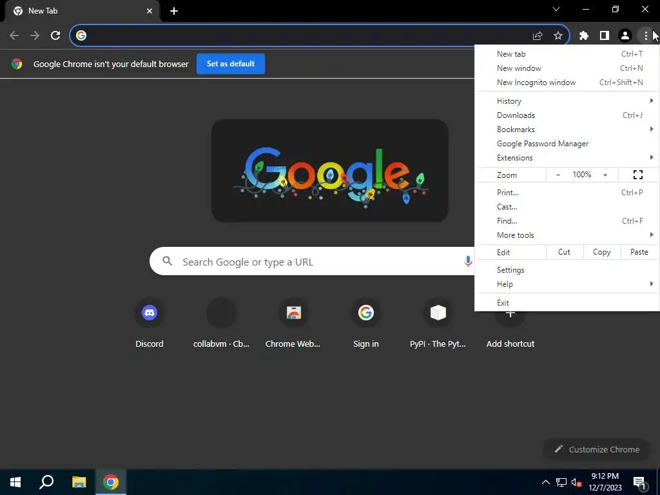Viewport: 660px width, 495px height.
Task: Open the notification center icon
Action: click(x=639, y=482)
